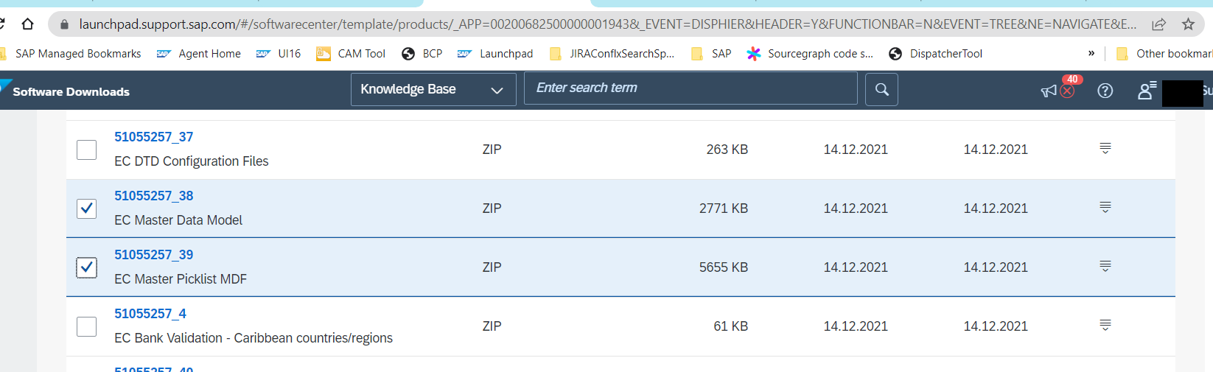Select the EC Bank Validation Caribbean description

[254, 338]
